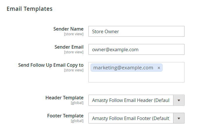Click the store view scope under Sender Name
The height and width of the screenshot is (134, 200).
click(x=74, y=34)
